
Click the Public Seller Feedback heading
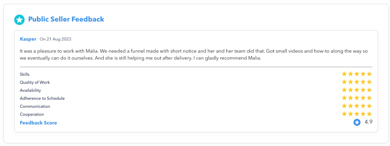[66, 19]
